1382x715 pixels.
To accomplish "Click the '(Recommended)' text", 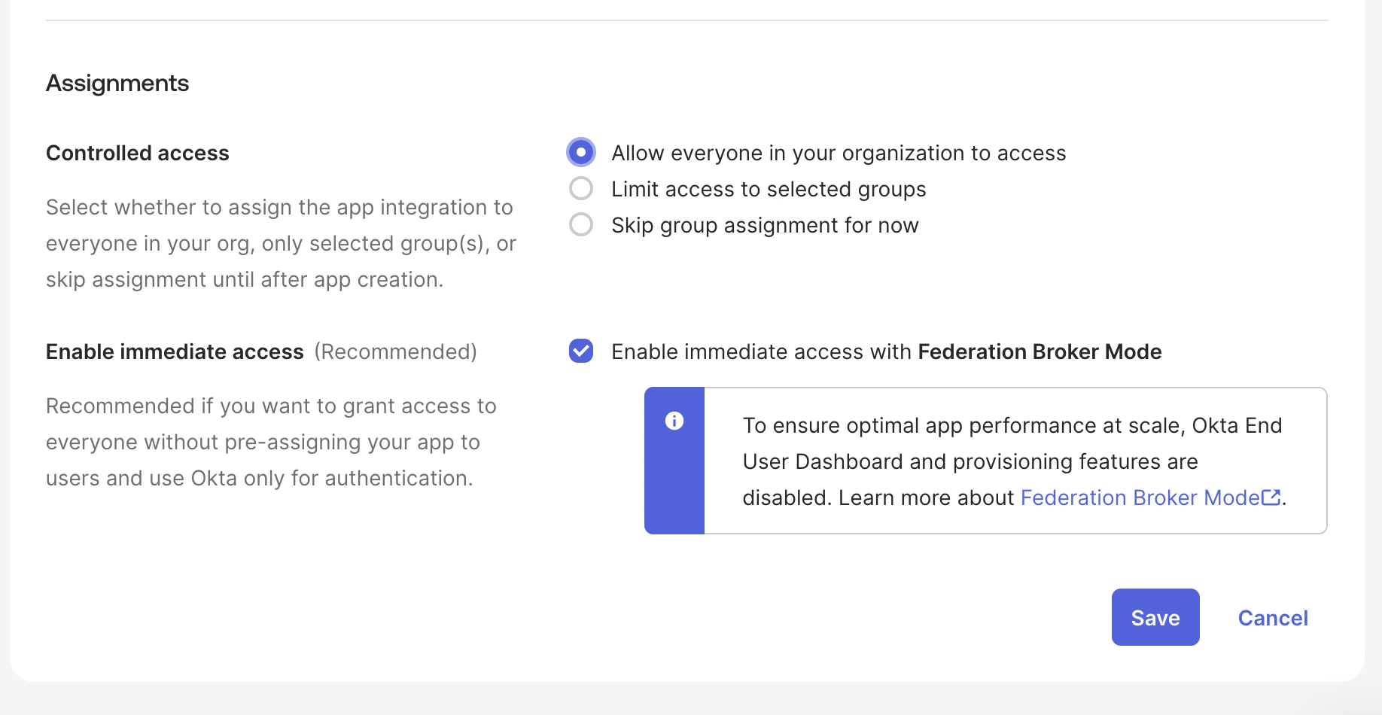I will (396, 351).
